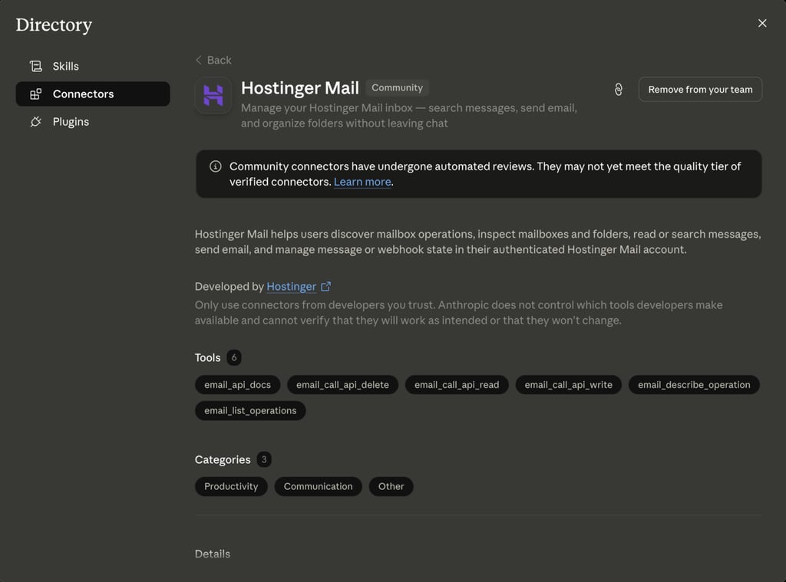This screenshot has height=582, width=786.
Task: Close the Directory dialog
Action: [762, 23]
